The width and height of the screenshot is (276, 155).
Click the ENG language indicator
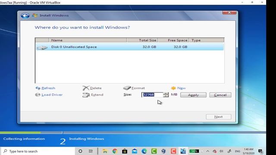click(237, 151)
